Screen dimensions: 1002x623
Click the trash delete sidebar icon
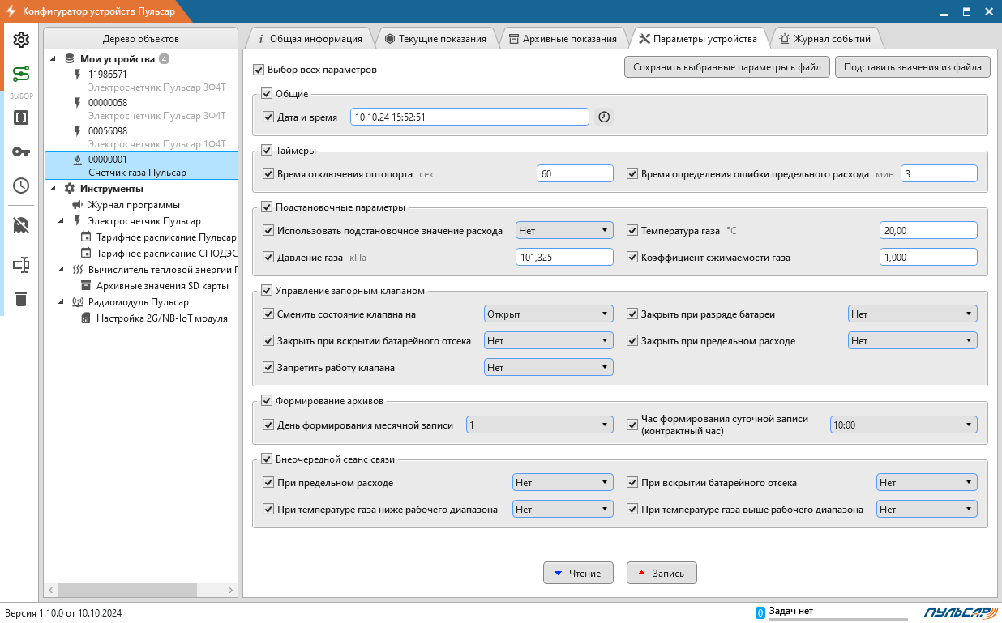pos(21,299)
